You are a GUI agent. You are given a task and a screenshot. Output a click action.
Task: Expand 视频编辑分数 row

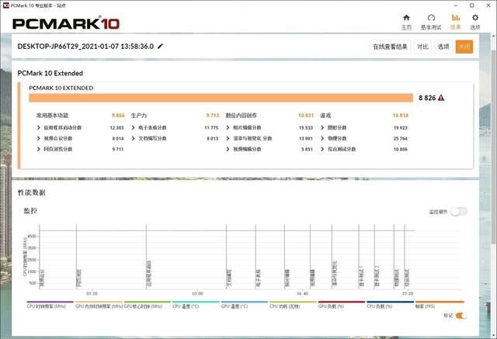(x=228, y=149)
